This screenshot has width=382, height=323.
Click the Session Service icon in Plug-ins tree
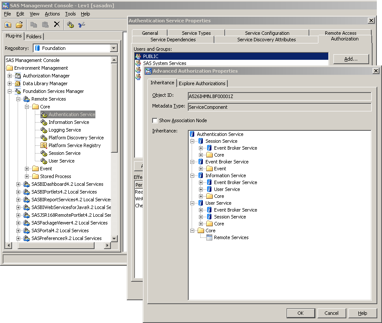tap(44, 154)
